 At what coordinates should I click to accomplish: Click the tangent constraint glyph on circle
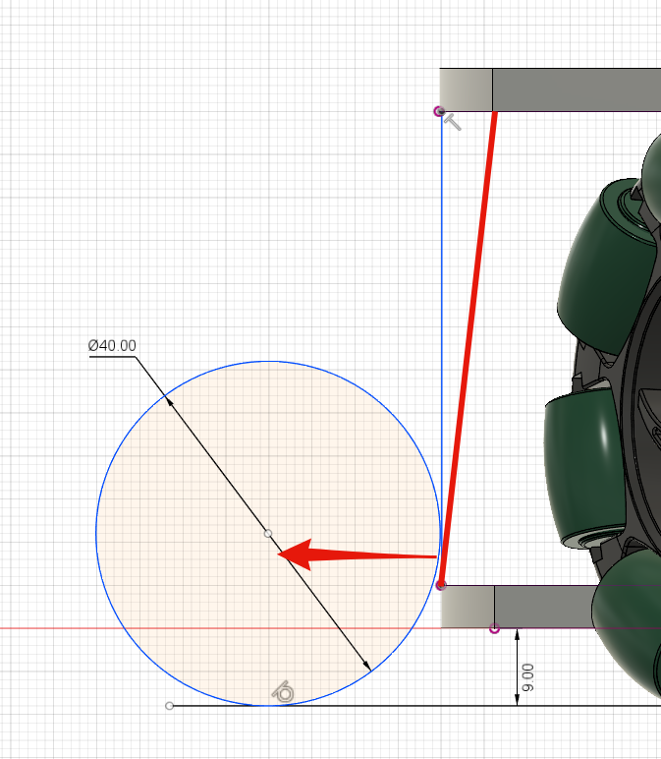(x=283, y=692)
